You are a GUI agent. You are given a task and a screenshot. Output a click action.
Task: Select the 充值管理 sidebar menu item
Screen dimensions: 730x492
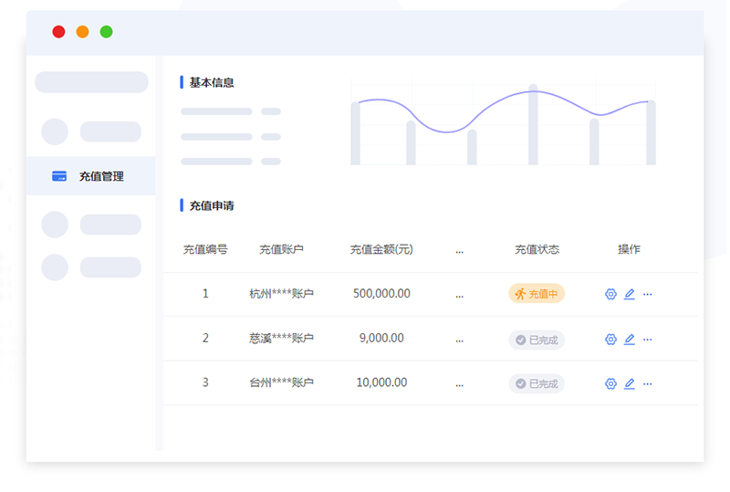[x=100, y=176]
